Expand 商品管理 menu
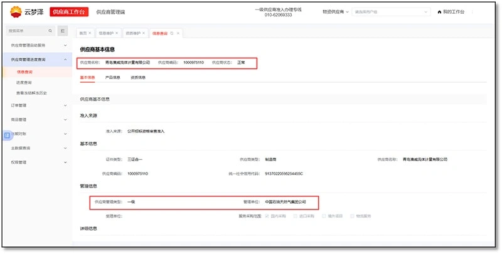The image size is (502, 254). pyautogui.click(x=39, y=120)
